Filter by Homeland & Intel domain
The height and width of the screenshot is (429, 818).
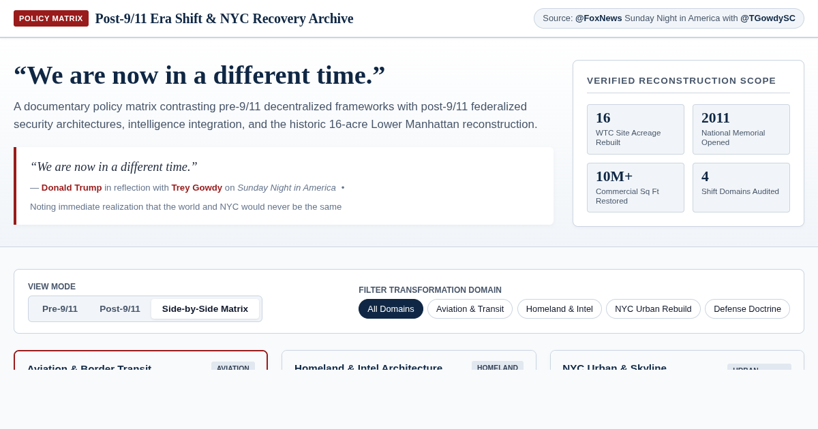[x=560, y=309]
